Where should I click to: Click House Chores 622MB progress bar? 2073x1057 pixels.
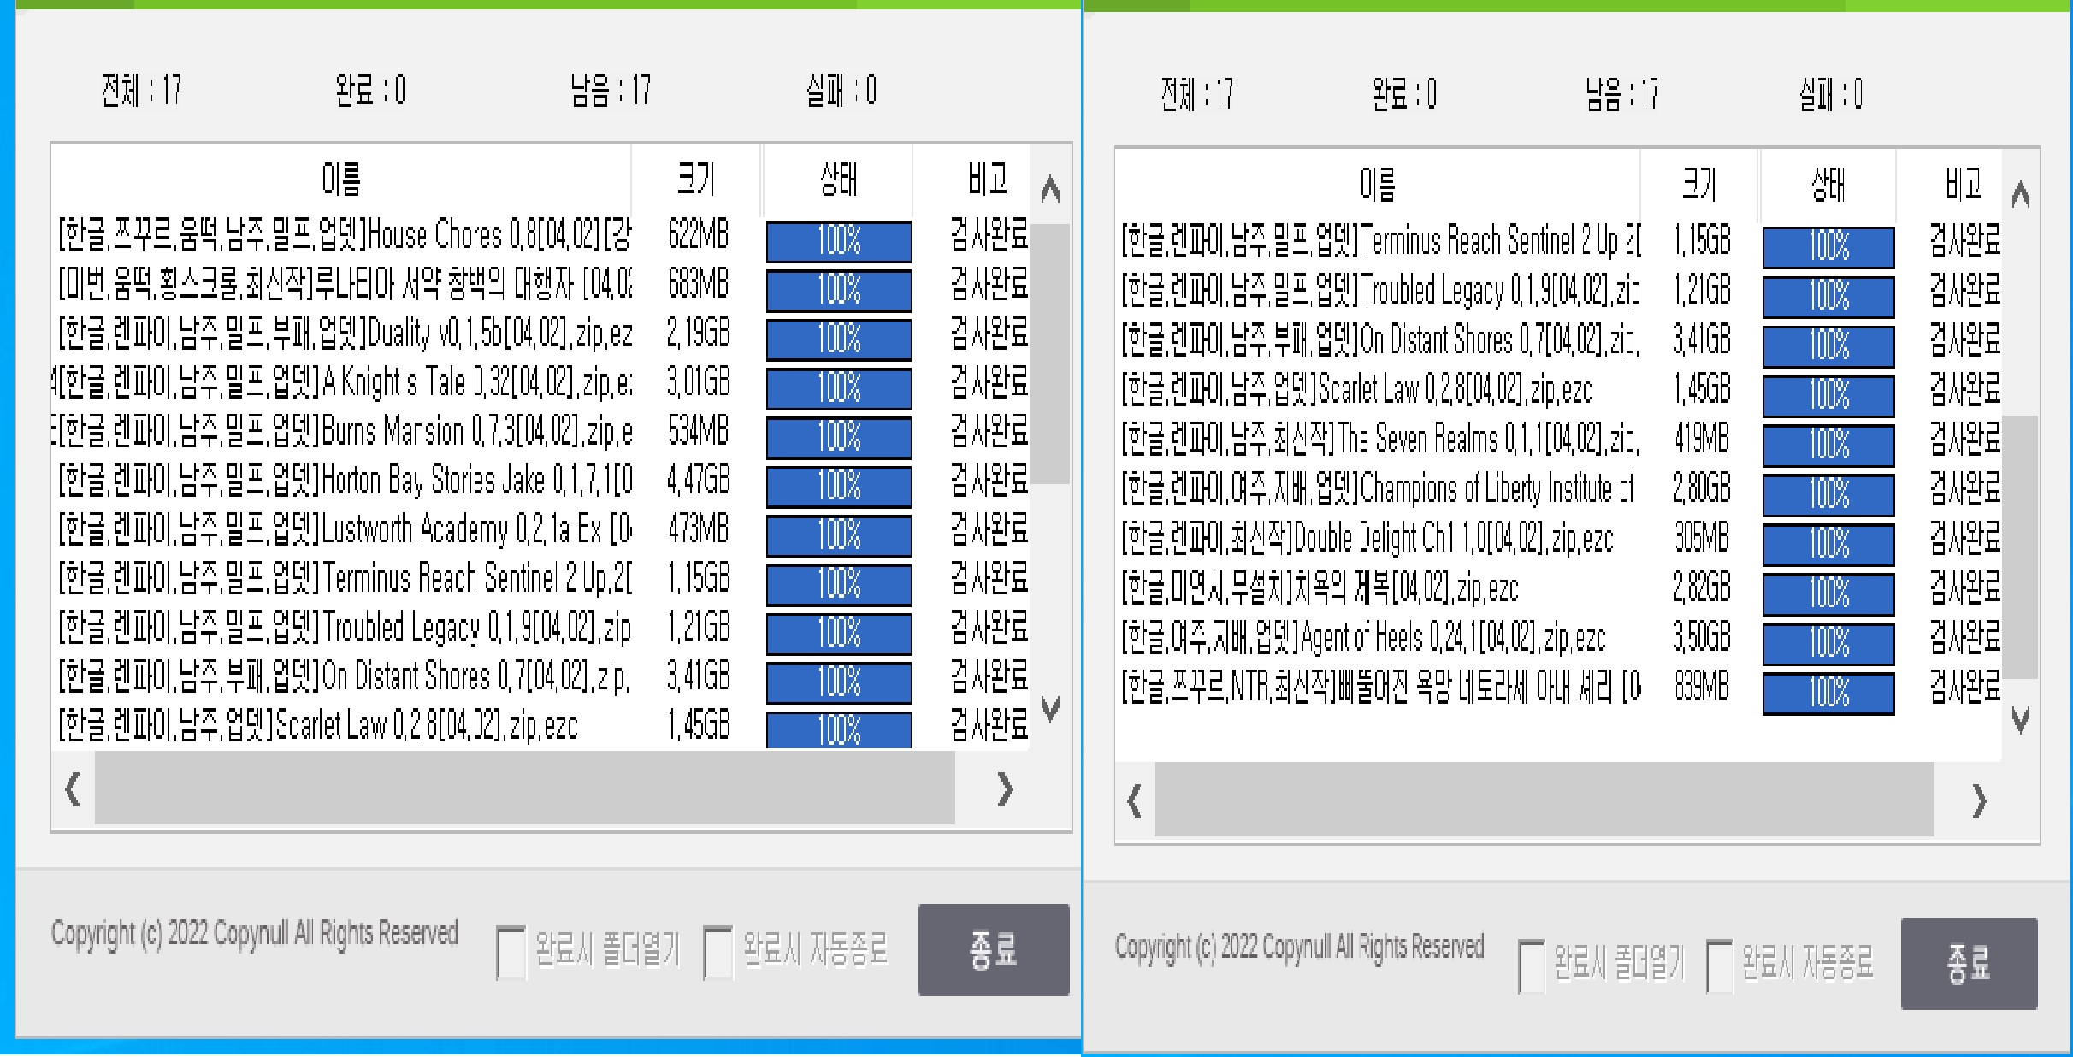coord(838,241)
